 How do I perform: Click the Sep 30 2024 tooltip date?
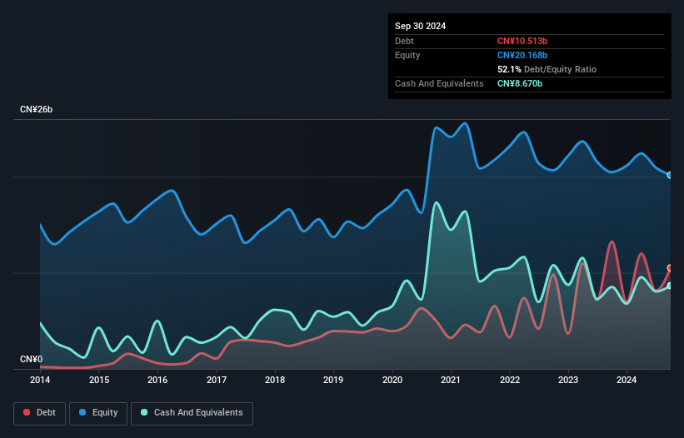420,26
